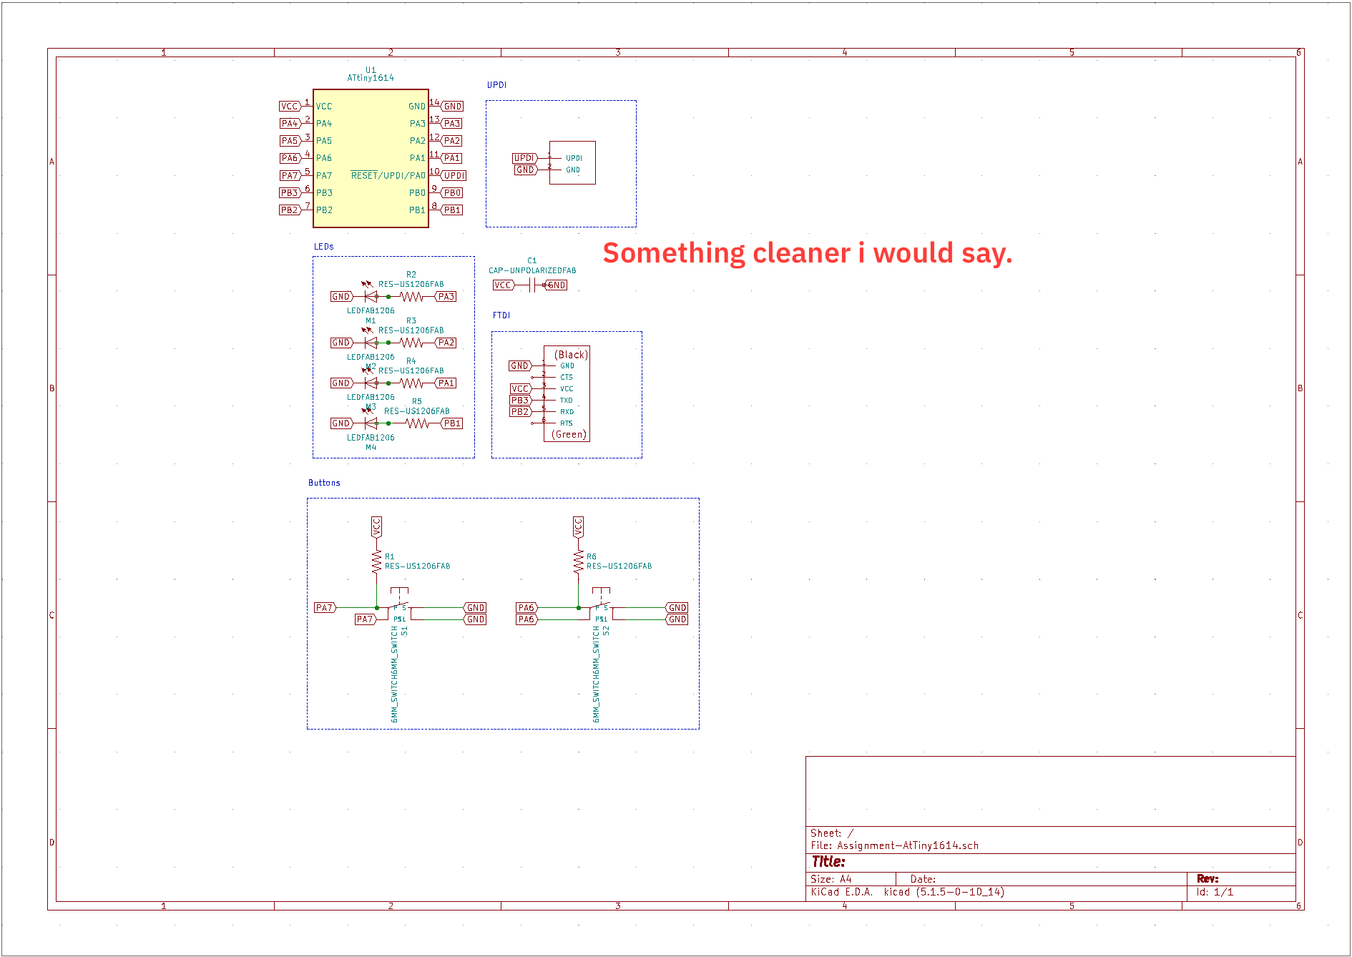The width and height of the screenshot is (1352, 957).
Task: Select the PA3 global label in LEDs block
Action: coord(446,296)
